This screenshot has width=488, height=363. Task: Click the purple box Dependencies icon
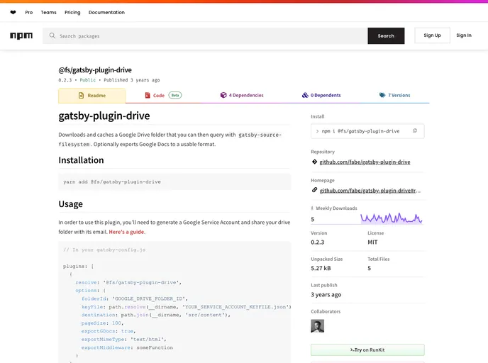click(223, 95)
